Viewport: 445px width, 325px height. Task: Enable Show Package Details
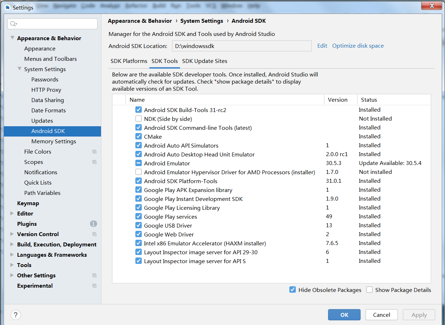click(369, 290)
